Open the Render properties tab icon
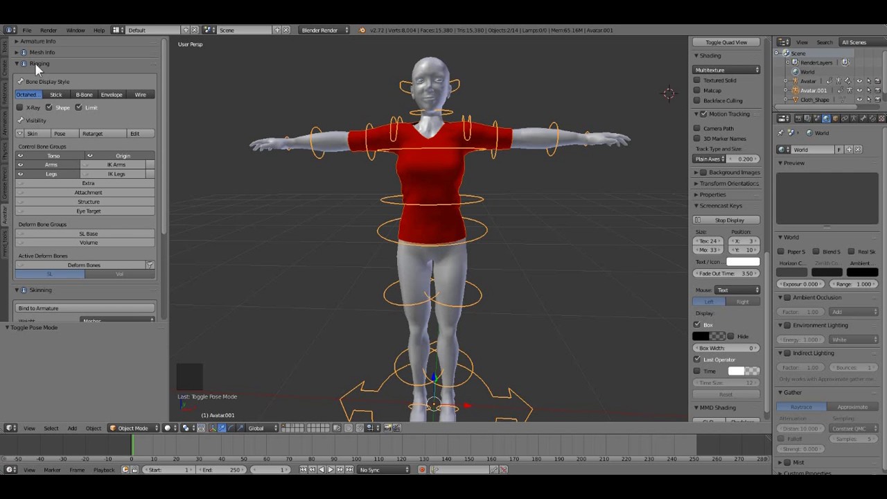Image resolution: width=887 pixels, height=499 pixels. click(x=798, y=119)
